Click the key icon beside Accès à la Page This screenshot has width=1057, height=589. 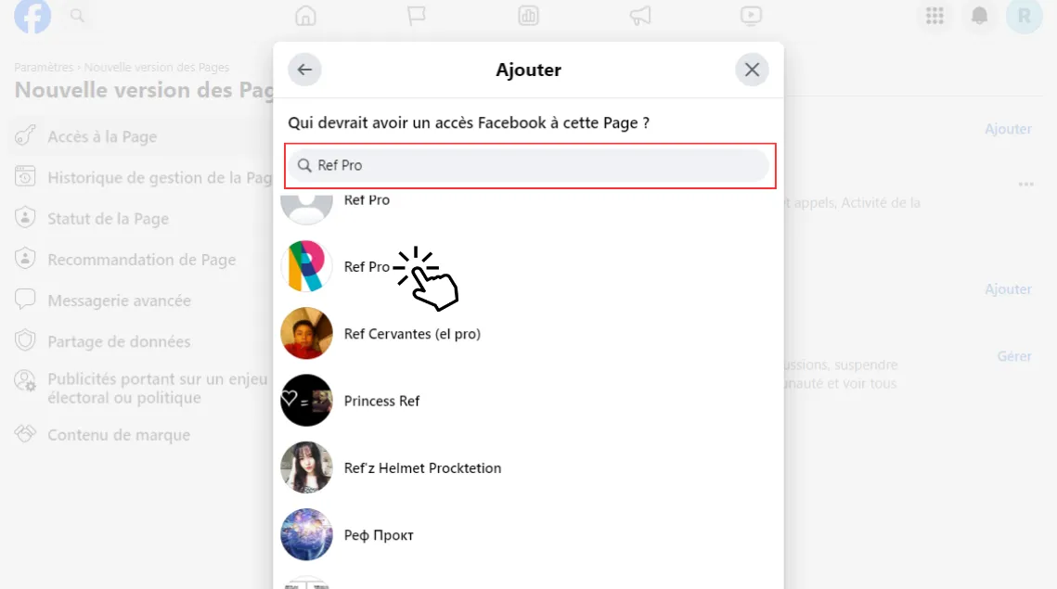[25, 135]
